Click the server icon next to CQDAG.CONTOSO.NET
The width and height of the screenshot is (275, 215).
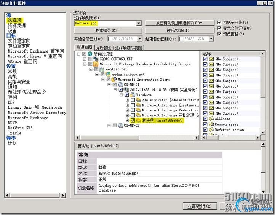(96, 59)
